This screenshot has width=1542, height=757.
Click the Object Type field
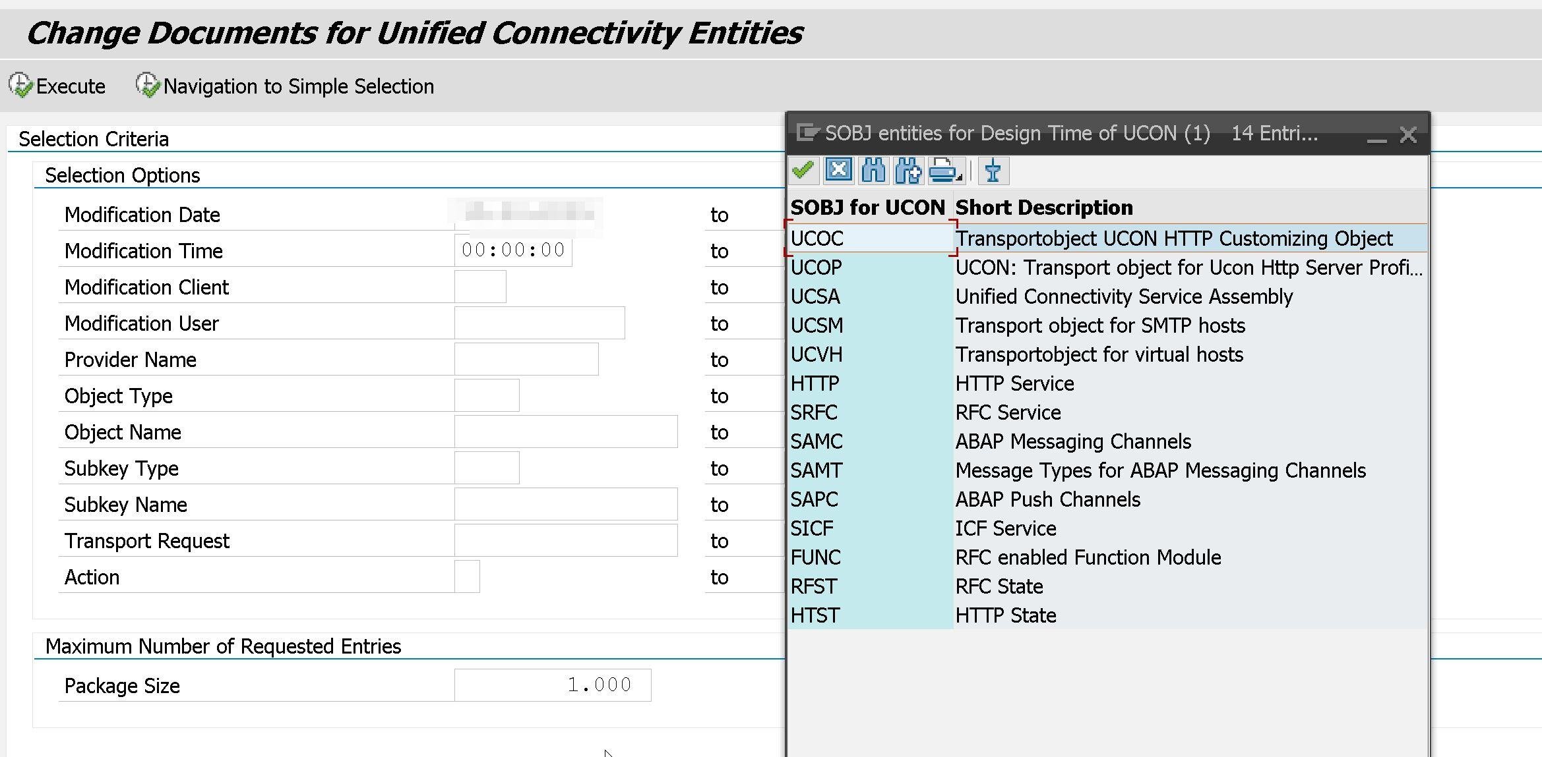(x=487, y=395)
